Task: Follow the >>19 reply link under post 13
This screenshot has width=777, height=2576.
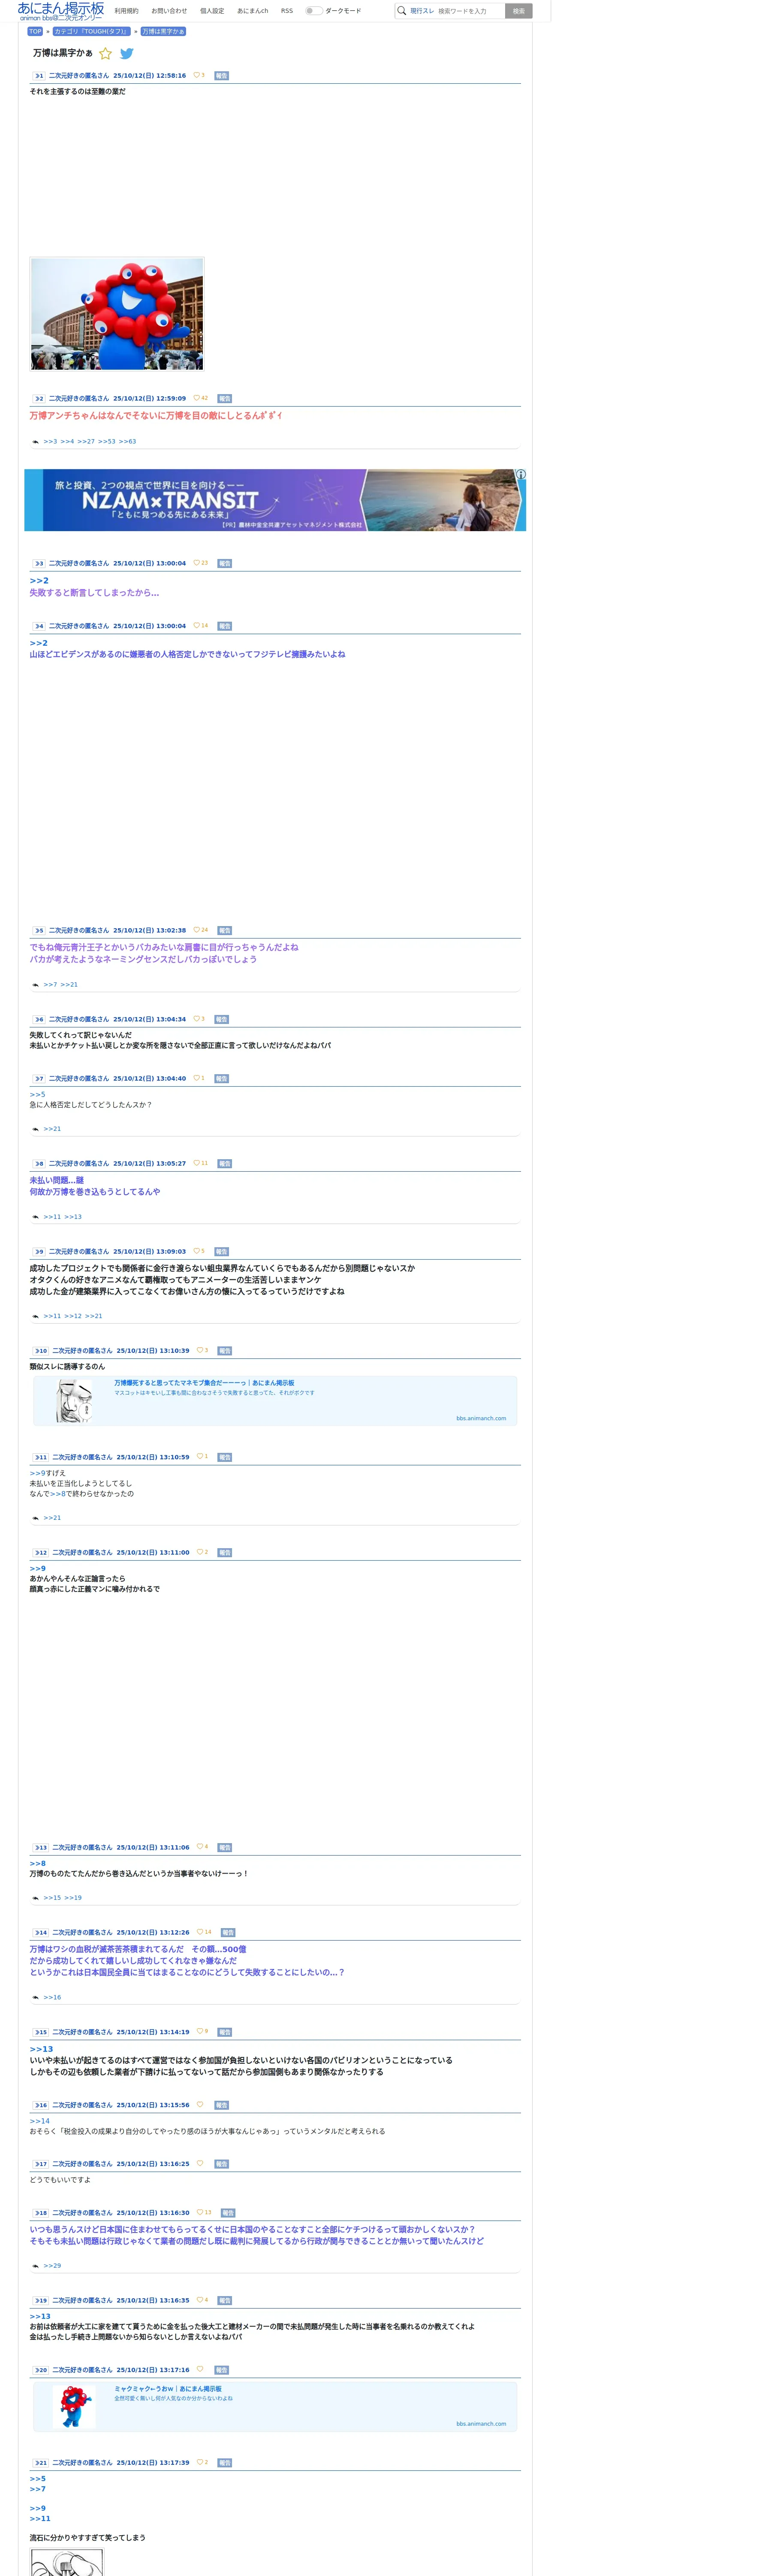Action: pos(74,1898)
